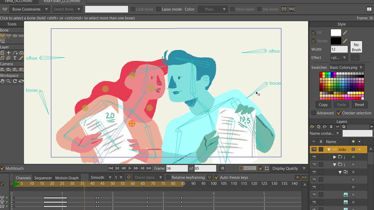
Task: Pick the Eyedropper tool in Layer tools
Action: pyautogui.click(x=21, y=58)
